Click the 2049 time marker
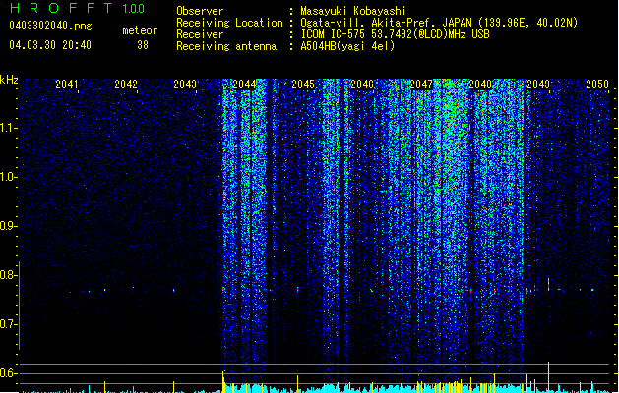 (538, 84)
